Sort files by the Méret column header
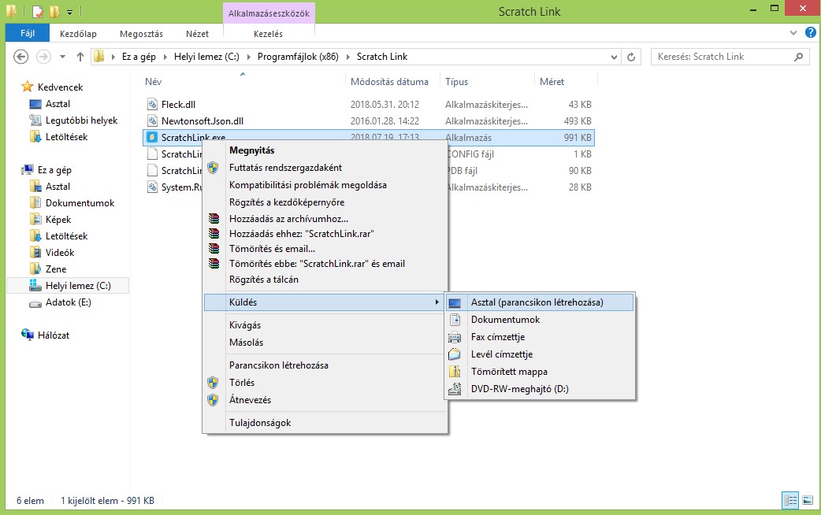821x515 pixels. (552, 82)
